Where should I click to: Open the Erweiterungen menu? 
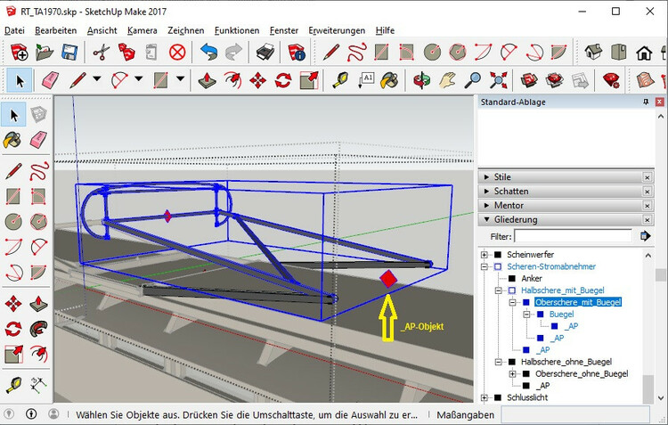(x=337, y=30)
